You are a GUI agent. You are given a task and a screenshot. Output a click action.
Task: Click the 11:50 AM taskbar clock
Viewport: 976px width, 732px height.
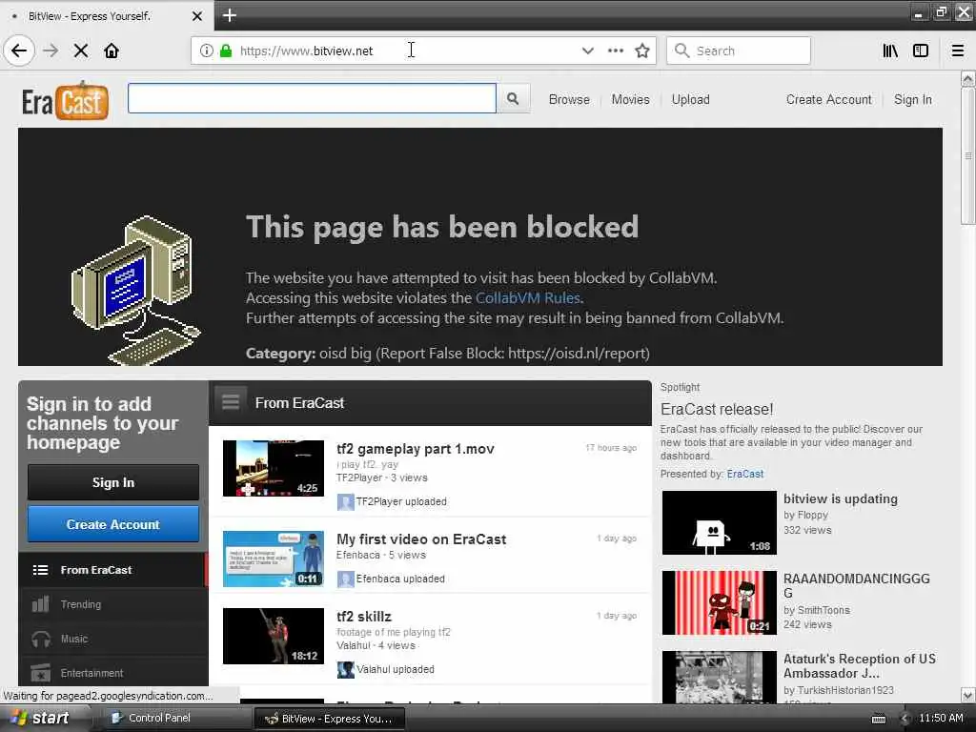[941, 718]
